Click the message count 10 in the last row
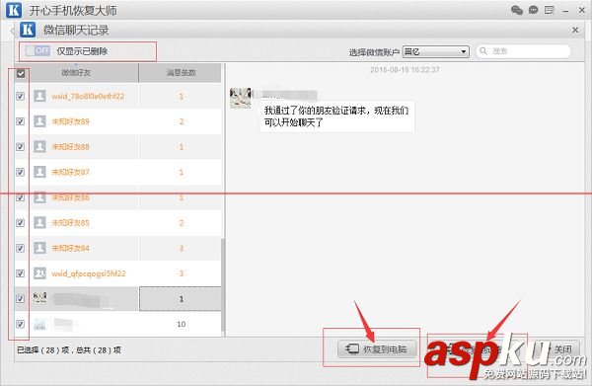 coord(182,324)
